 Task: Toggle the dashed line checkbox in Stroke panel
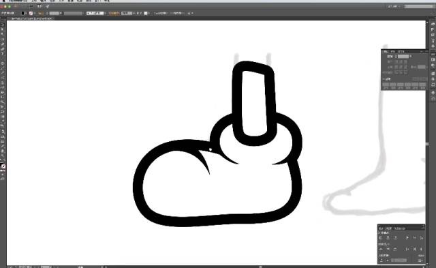point(383,79)
